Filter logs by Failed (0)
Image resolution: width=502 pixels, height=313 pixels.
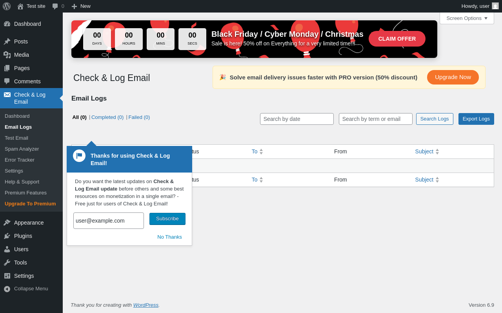[139, 117]
